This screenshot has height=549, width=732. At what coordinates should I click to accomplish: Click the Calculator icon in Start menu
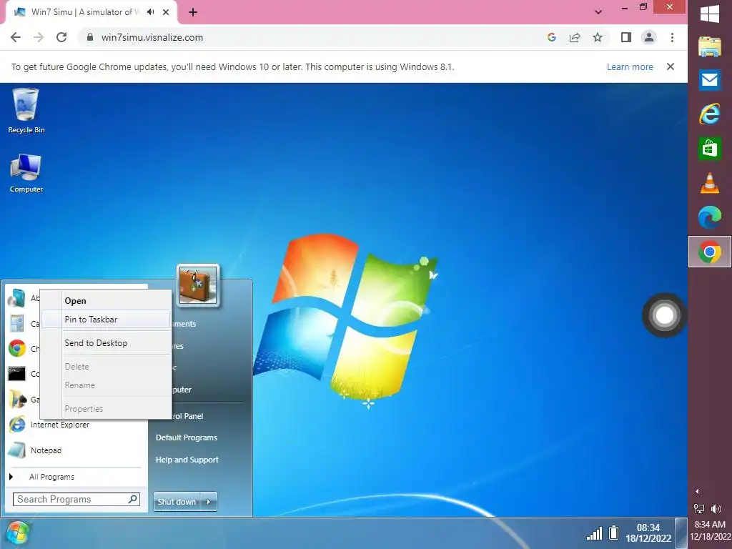17,323
